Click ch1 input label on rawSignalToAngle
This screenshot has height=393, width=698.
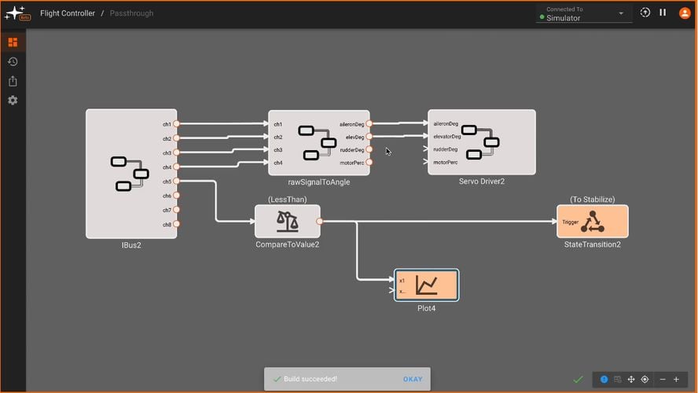click(x=277, y=124)
